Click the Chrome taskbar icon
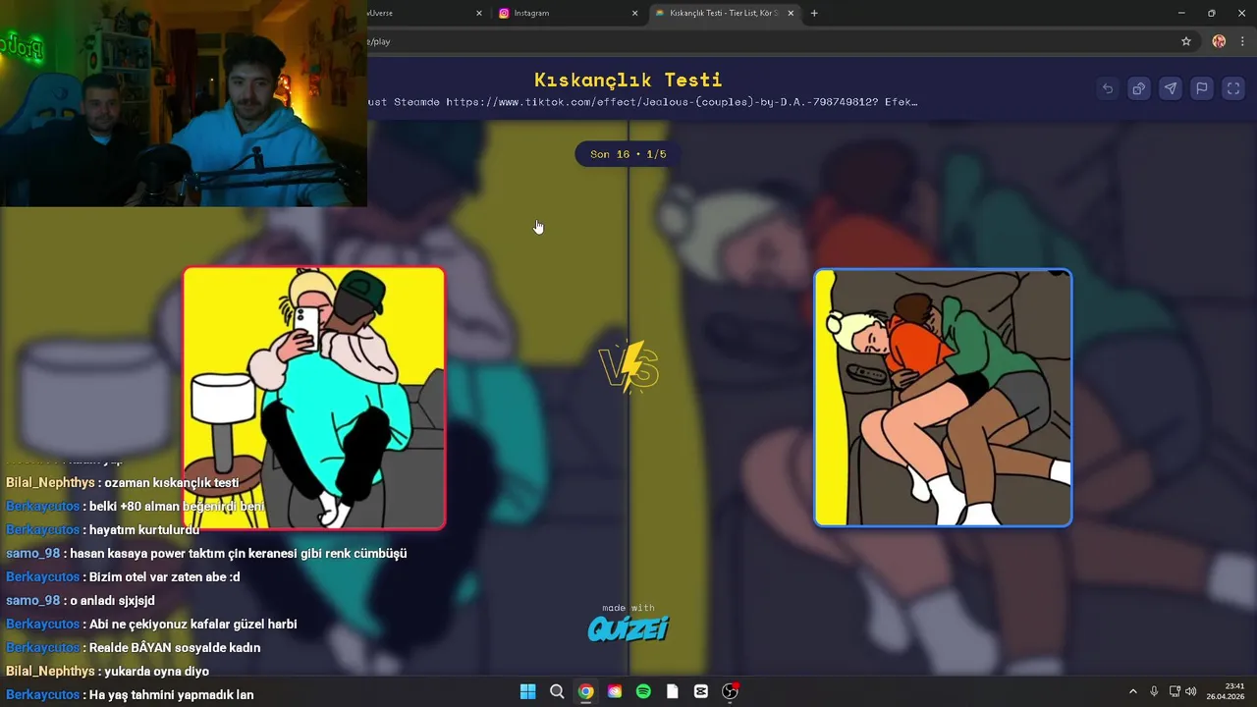1257x707 pixels. pos(585,691)
